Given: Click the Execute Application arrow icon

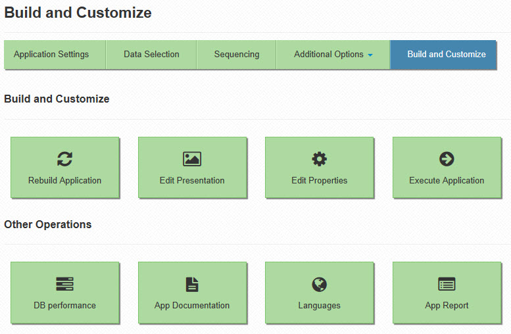Looking at the screenshot, I should pyautogui.click(x=447, y=159).
